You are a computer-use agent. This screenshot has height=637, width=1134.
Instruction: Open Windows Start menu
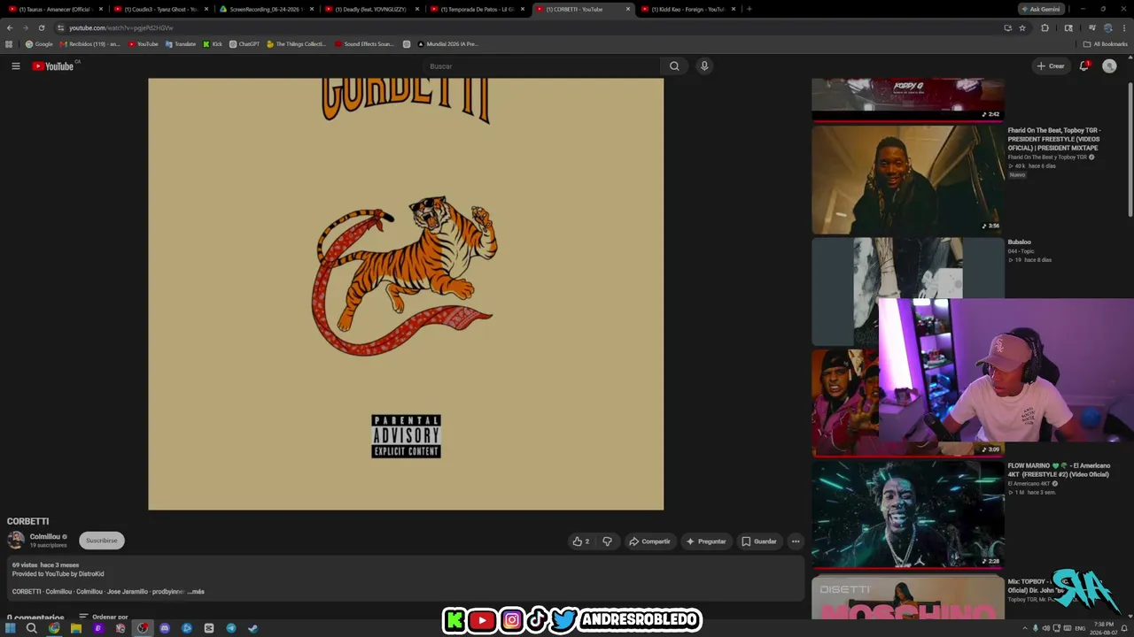[10, 628]
